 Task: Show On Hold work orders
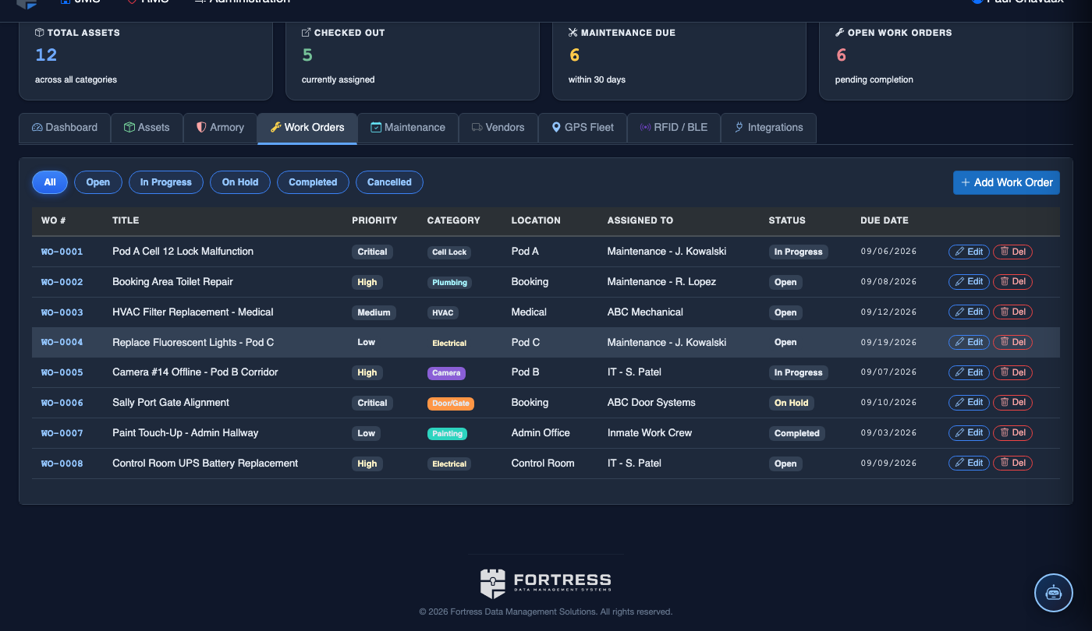[x=240, y=182]
